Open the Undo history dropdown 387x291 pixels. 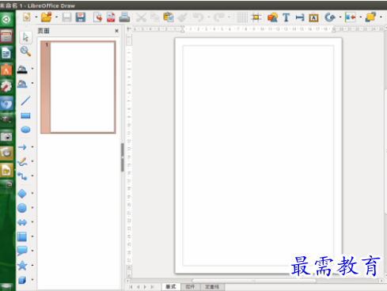click(x=209, y=17)
